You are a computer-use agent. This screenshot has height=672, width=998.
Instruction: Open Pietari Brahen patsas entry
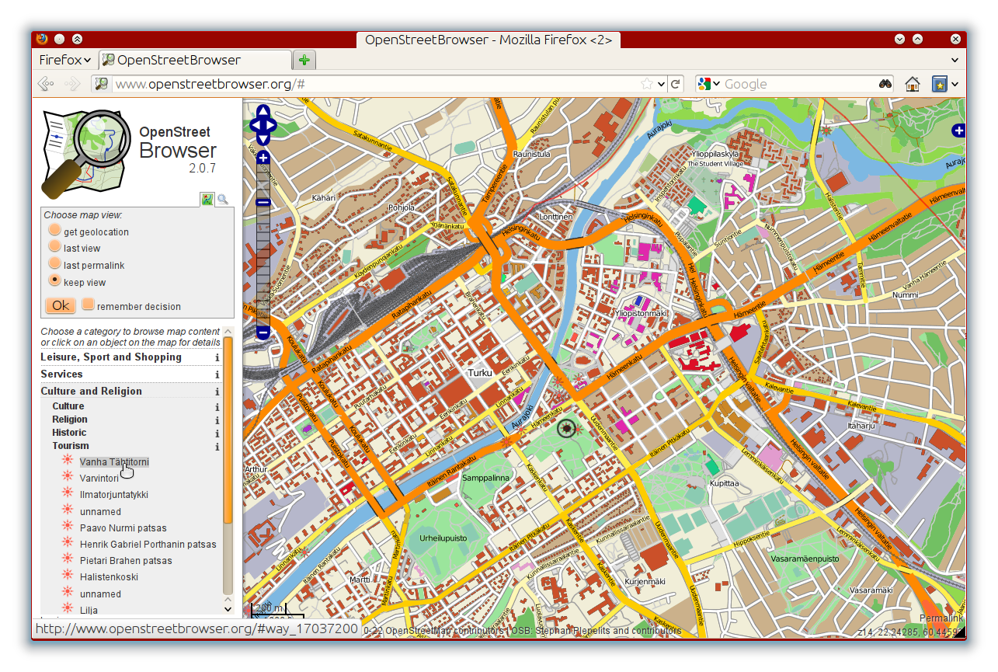point(126,561)
